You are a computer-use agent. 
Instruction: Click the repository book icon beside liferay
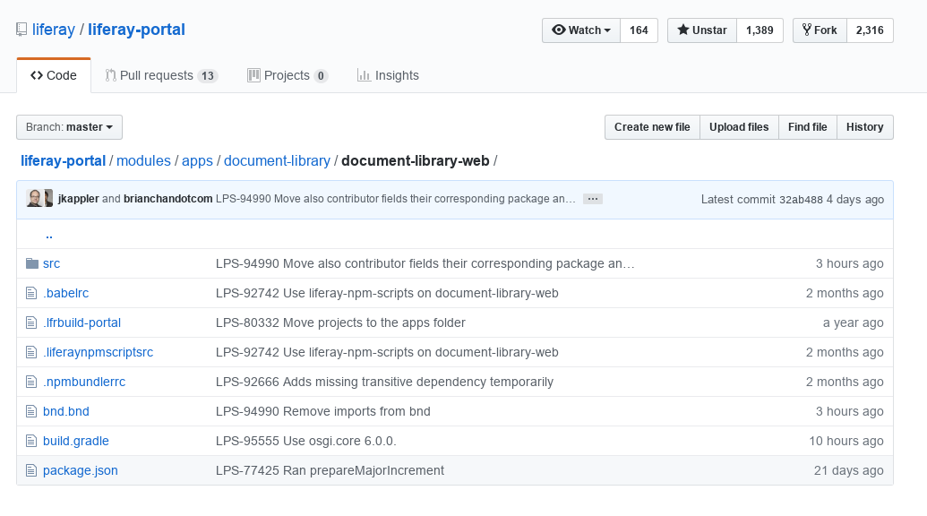[21, 30]
